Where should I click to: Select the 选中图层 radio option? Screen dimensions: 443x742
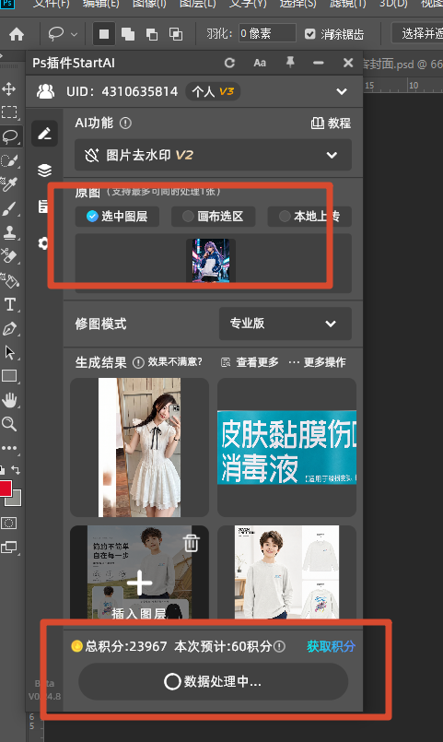pyautogui.click(x=117, y=217)
